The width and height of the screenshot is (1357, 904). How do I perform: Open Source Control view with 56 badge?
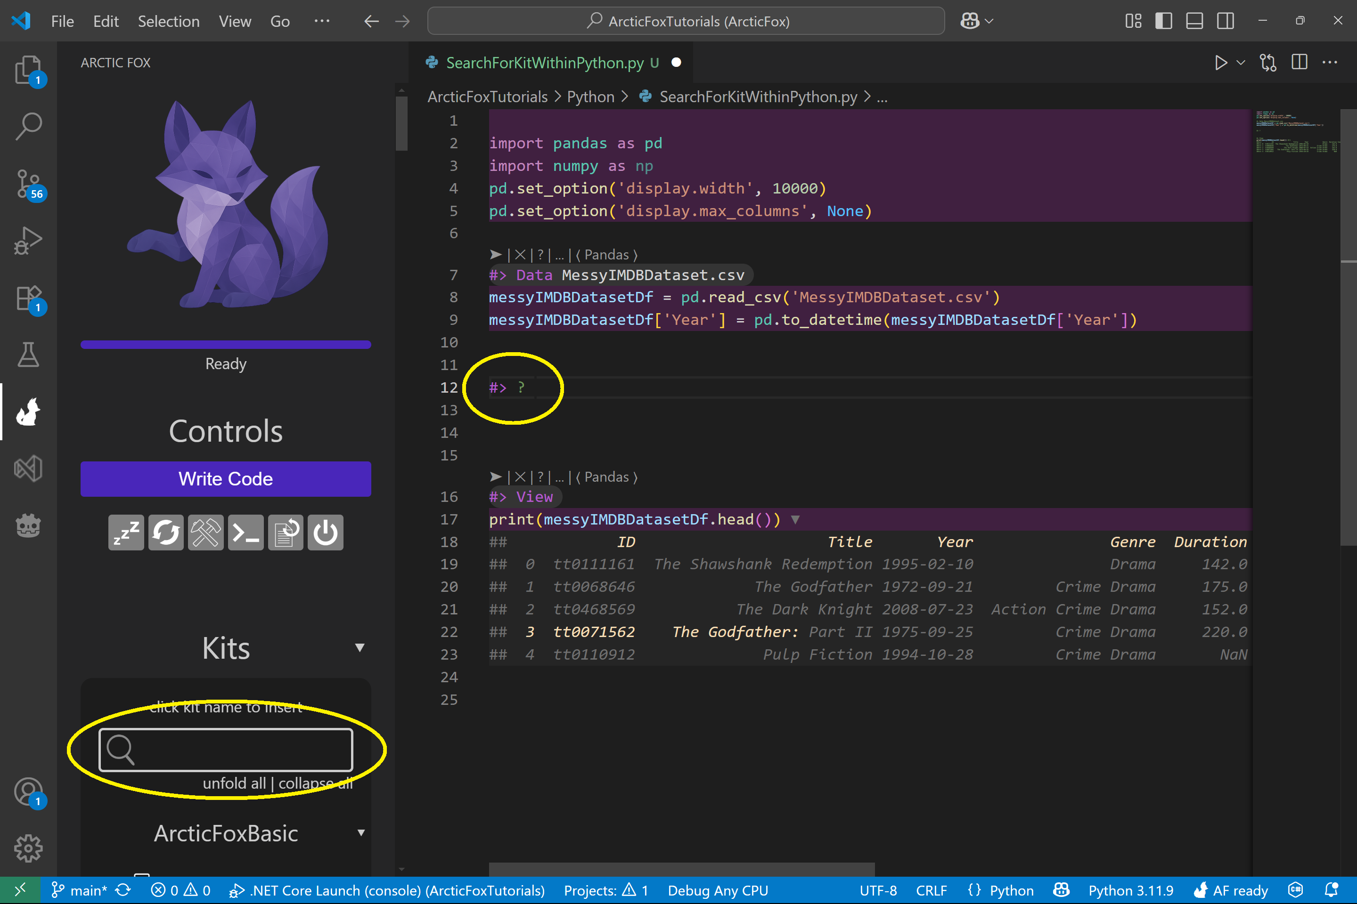point(28,184)
